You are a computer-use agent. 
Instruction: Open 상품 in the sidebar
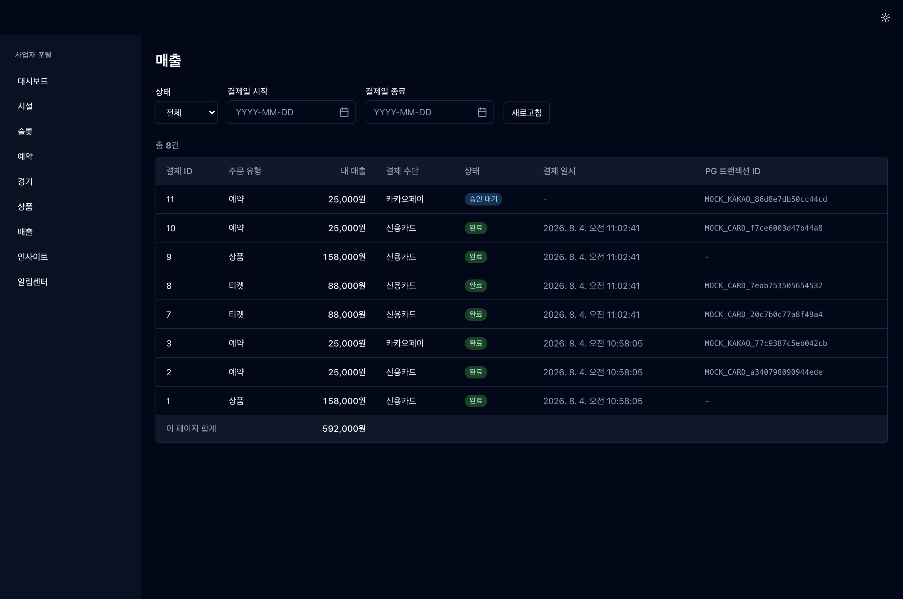coord(25,207)
